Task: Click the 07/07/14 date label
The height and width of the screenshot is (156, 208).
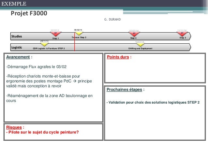Action: coord(134,31)
